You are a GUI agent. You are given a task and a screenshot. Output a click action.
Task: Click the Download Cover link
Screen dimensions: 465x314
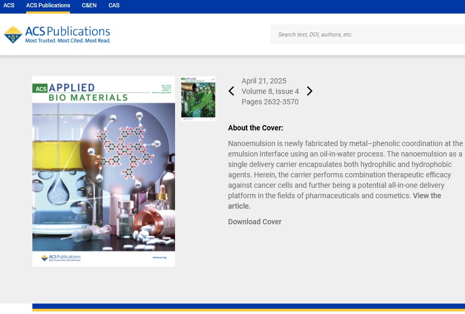[255, 222]
